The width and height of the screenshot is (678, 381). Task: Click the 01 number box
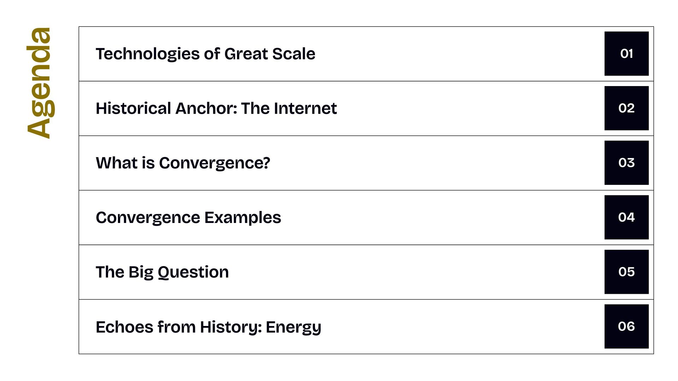pyautogui.click(x=626, y=54)
